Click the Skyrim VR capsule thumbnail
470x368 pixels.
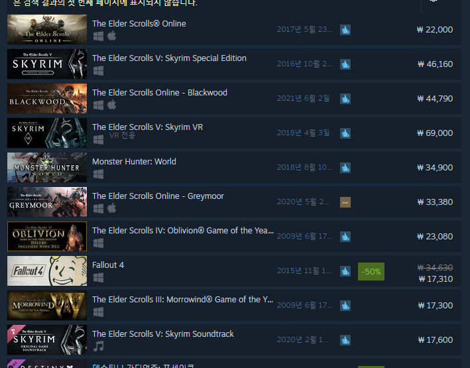[x=47, y=133]
